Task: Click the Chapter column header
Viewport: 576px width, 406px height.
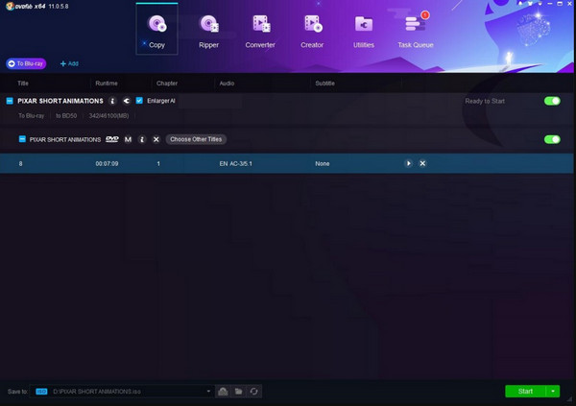Action: pos(167,84)
